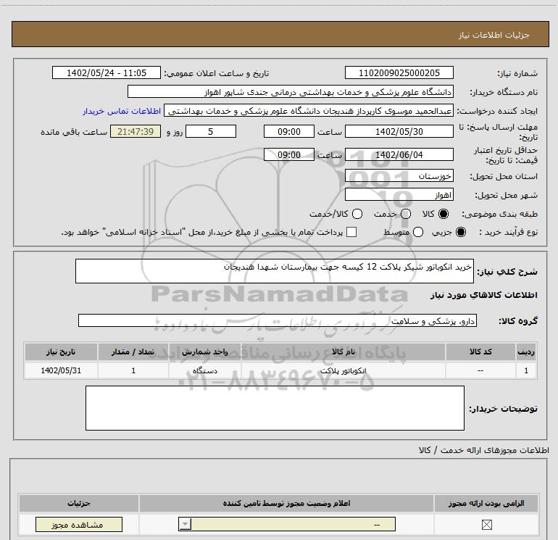Click the buyer remarks text area
558x540 pixels.
tap(275, 408)
